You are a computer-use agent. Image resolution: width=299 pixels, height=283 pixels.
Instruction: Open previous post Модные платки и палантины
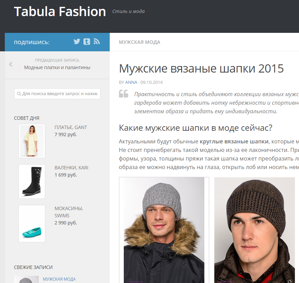(x=57, y=67)
